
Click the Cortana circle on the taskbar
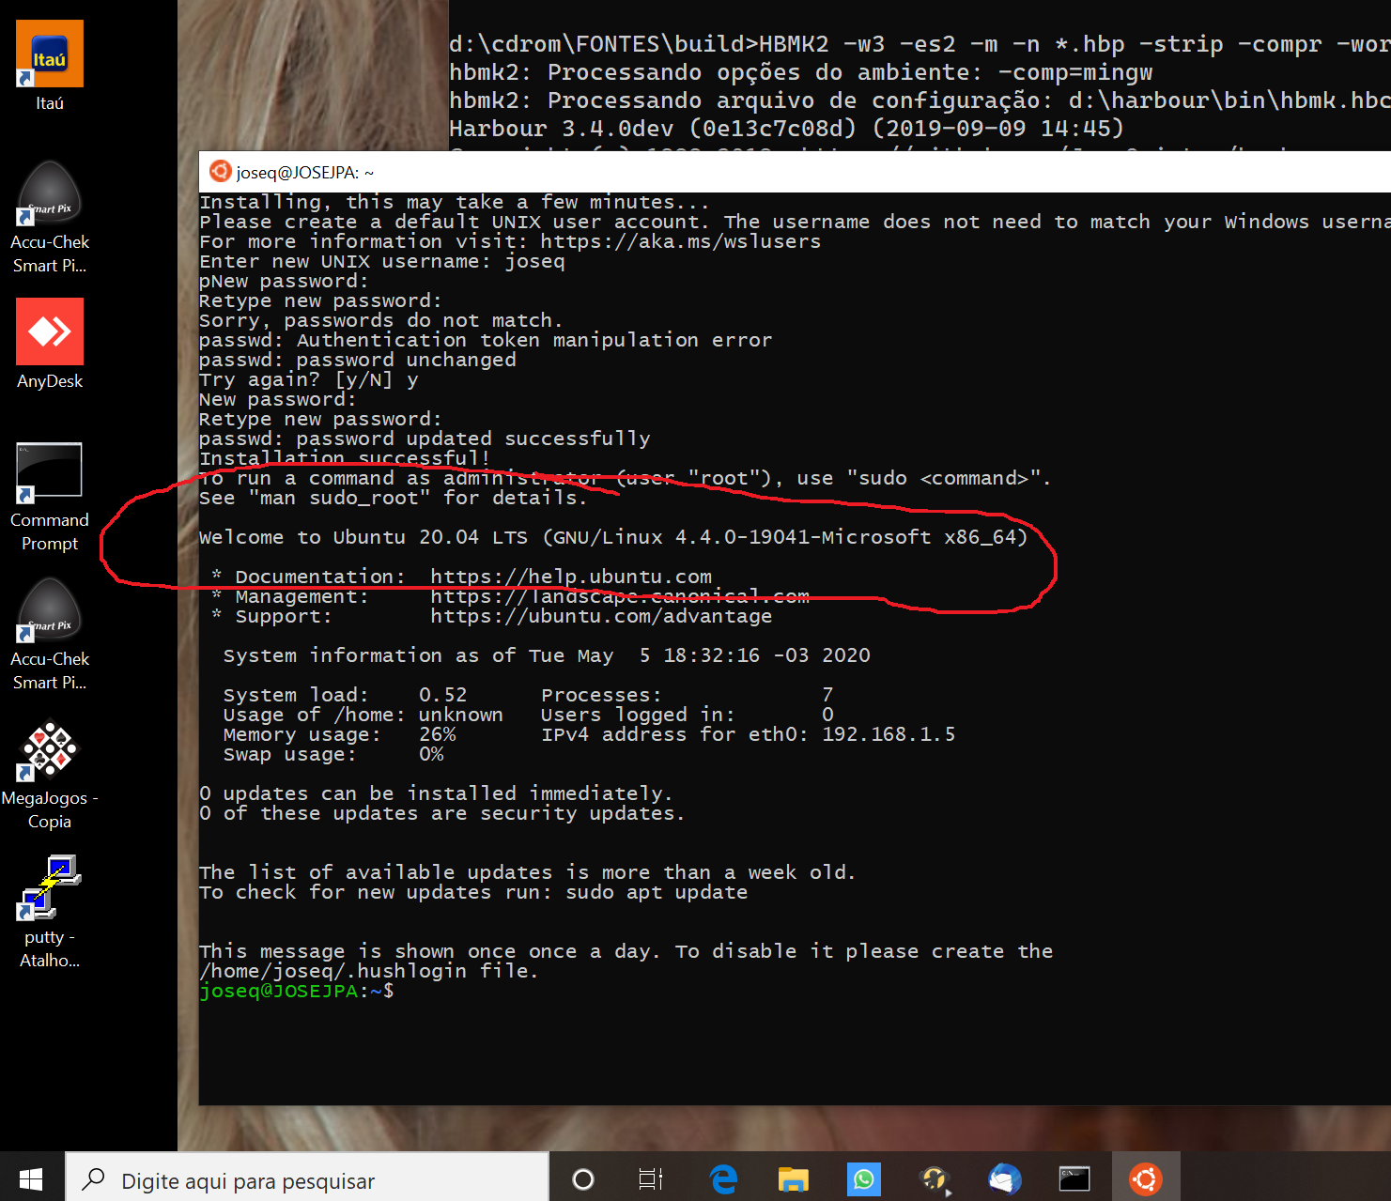coord(583,1178)
